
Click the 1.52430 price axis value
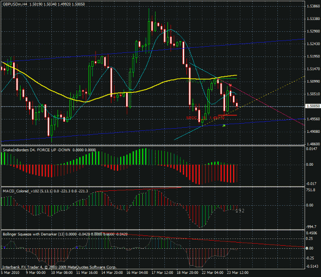pos(313,44)
